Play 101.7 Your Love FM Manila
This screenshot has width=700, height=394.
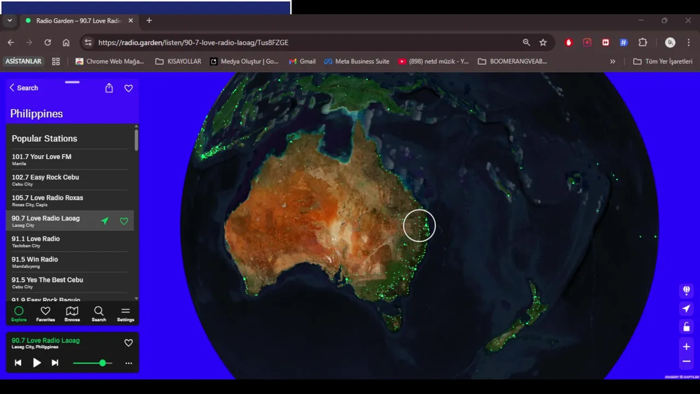coord(69,159)
